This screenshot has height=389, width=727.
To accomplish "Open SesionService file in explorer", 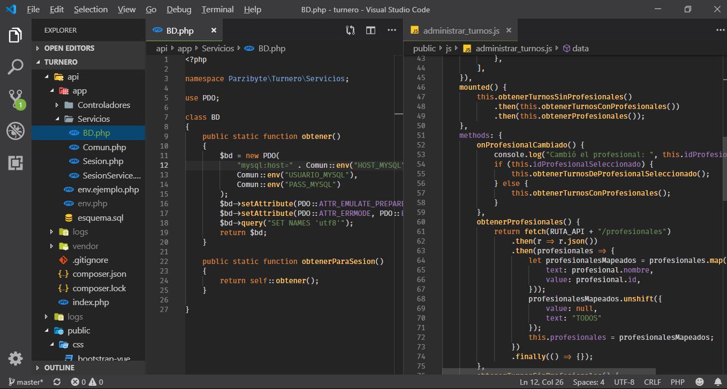I will [x=88, y=175].
